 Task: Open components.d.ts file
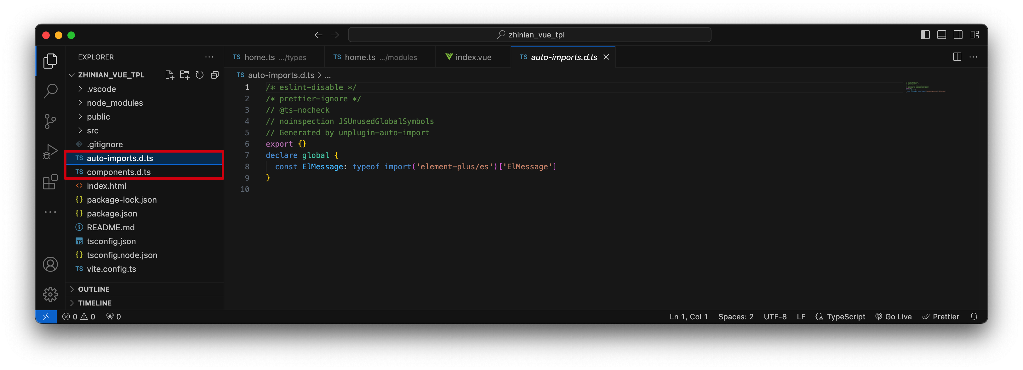[x=145, y=172]
